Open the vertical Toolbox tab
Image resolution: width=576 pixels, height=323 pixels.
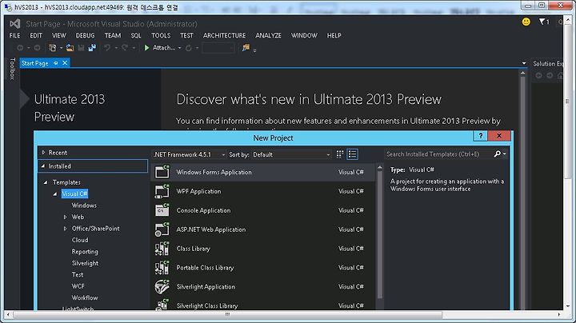12,69
